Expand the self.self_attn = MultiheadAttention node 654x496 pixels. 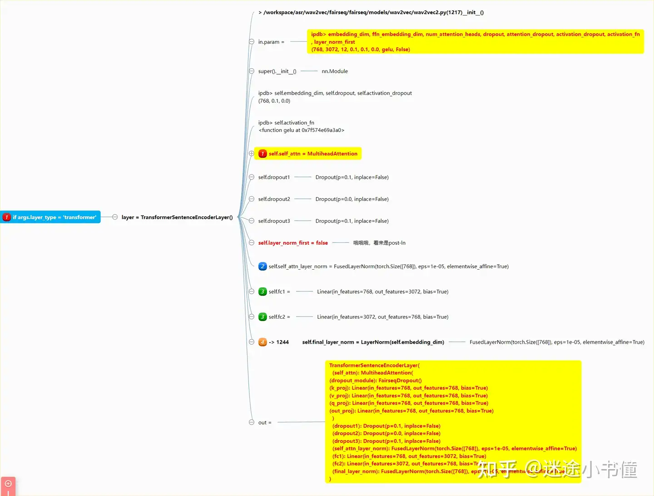(252, 154)
